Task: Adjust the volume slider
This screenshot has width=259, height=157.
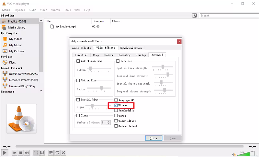Action: (246, 153)
